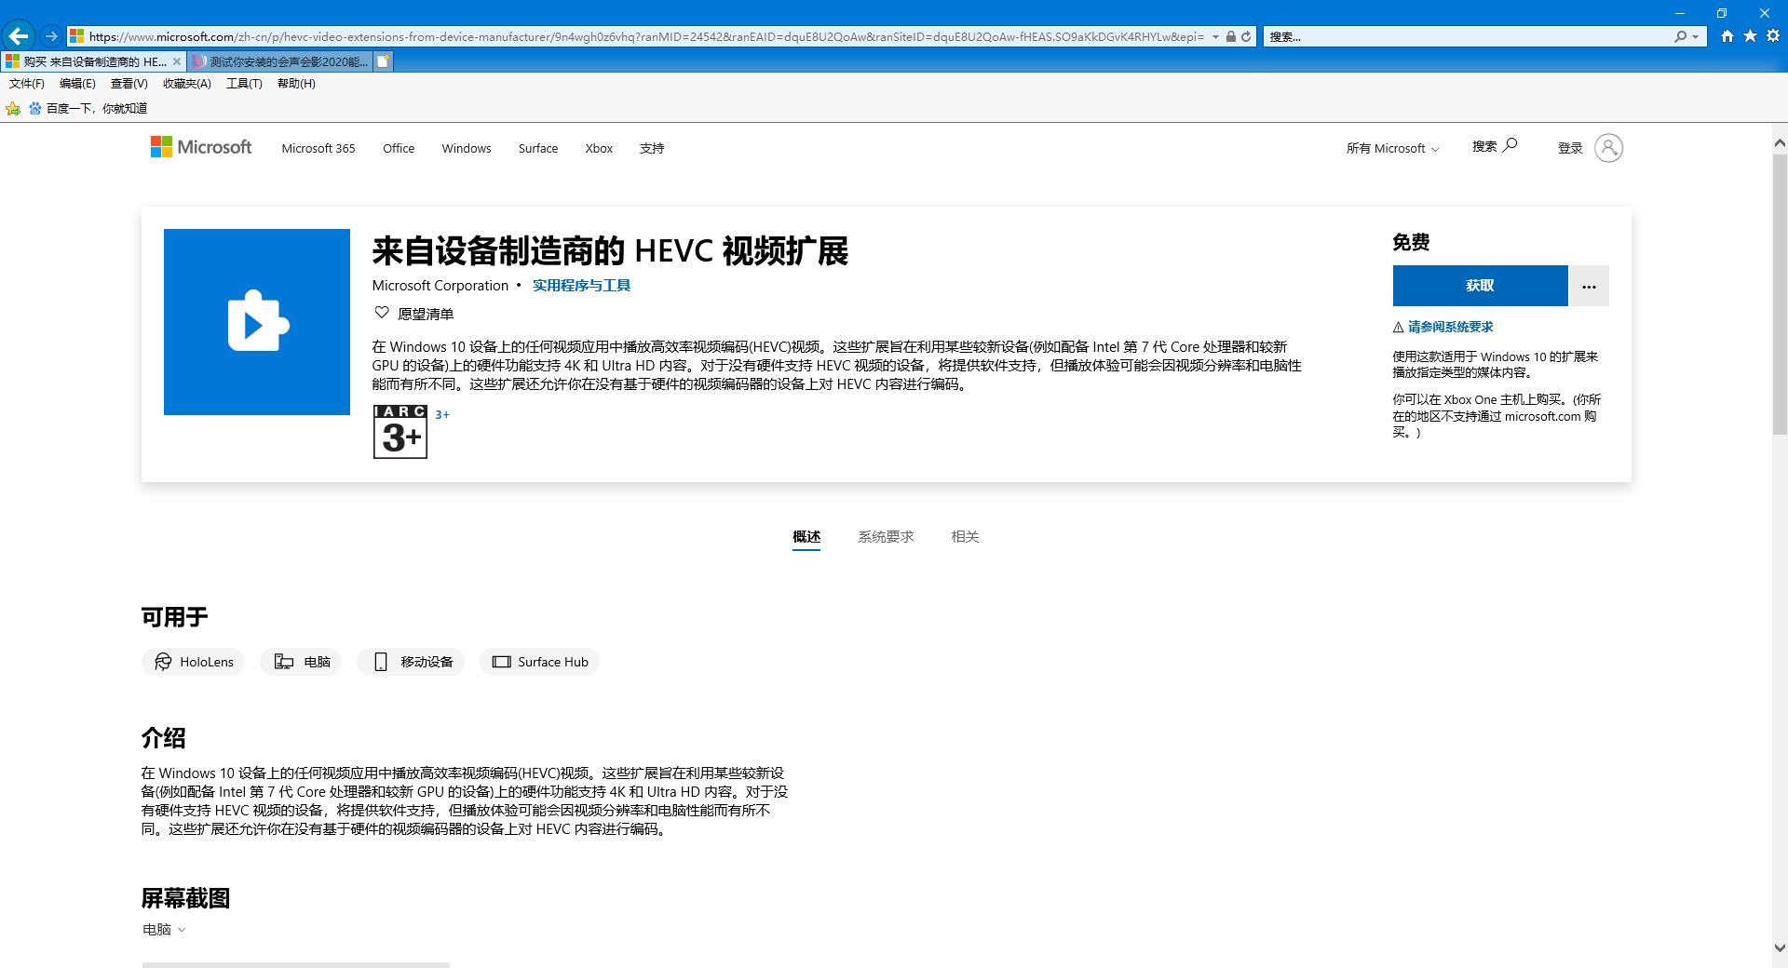Select the 概述 tab
Screen dimensions: 1788x968
tap(806, 537)
